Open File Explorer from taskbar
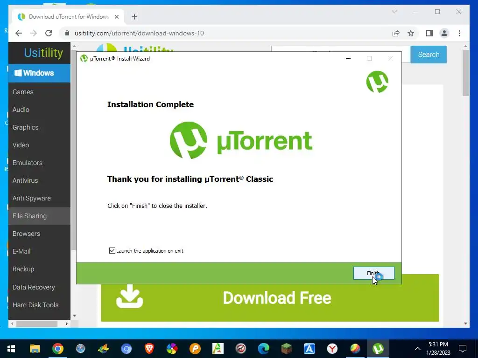 pyautogui.click(x=35, y=349)
